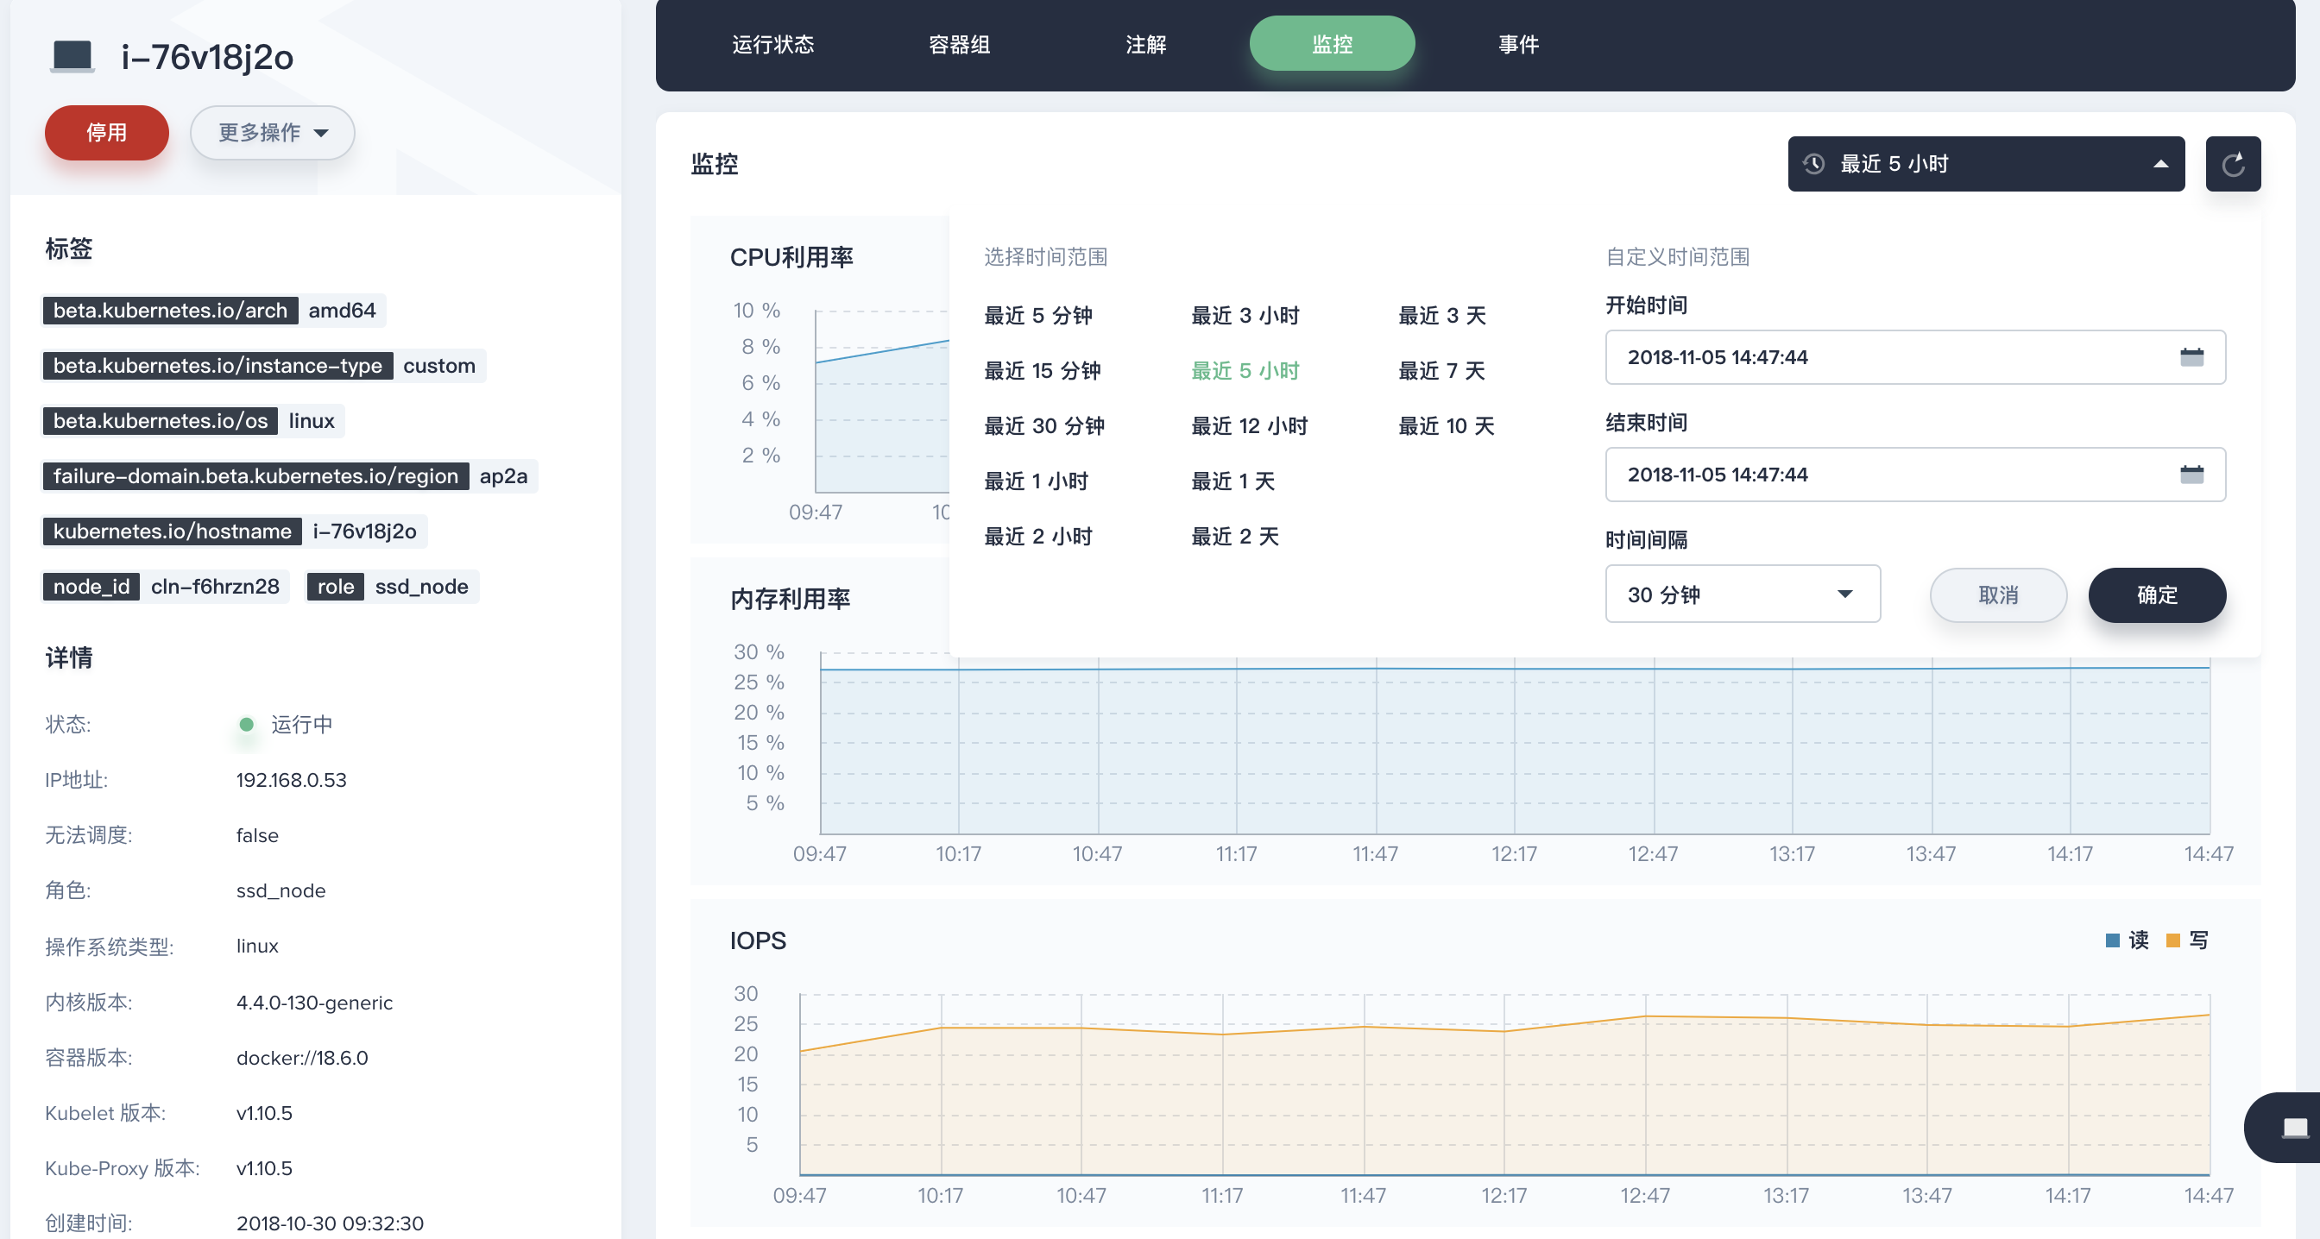
Task: Click the clock icon in time range selector
Action: (x=1814, y=164)
